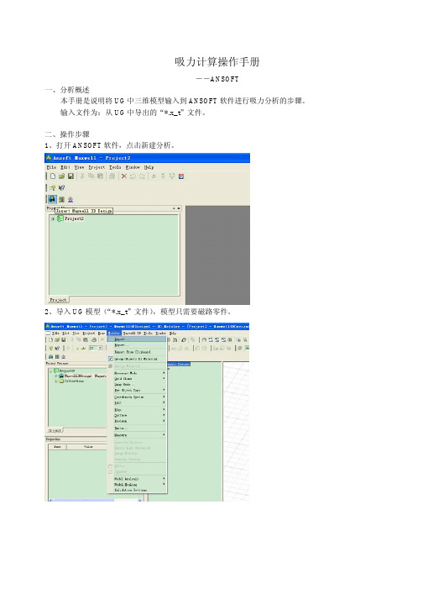Expand the Definitions node in second window
Screen dimensions: 423x599
[x=56, y=381]
